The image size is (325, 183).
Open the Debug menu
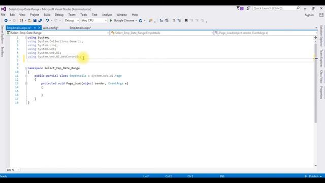(x=59, y=15)
